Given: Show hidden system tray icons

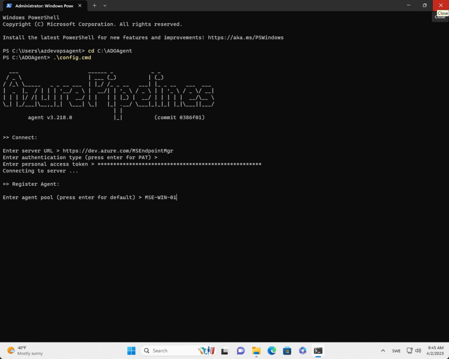Looking at the screenshot, I should coord(383,351).
